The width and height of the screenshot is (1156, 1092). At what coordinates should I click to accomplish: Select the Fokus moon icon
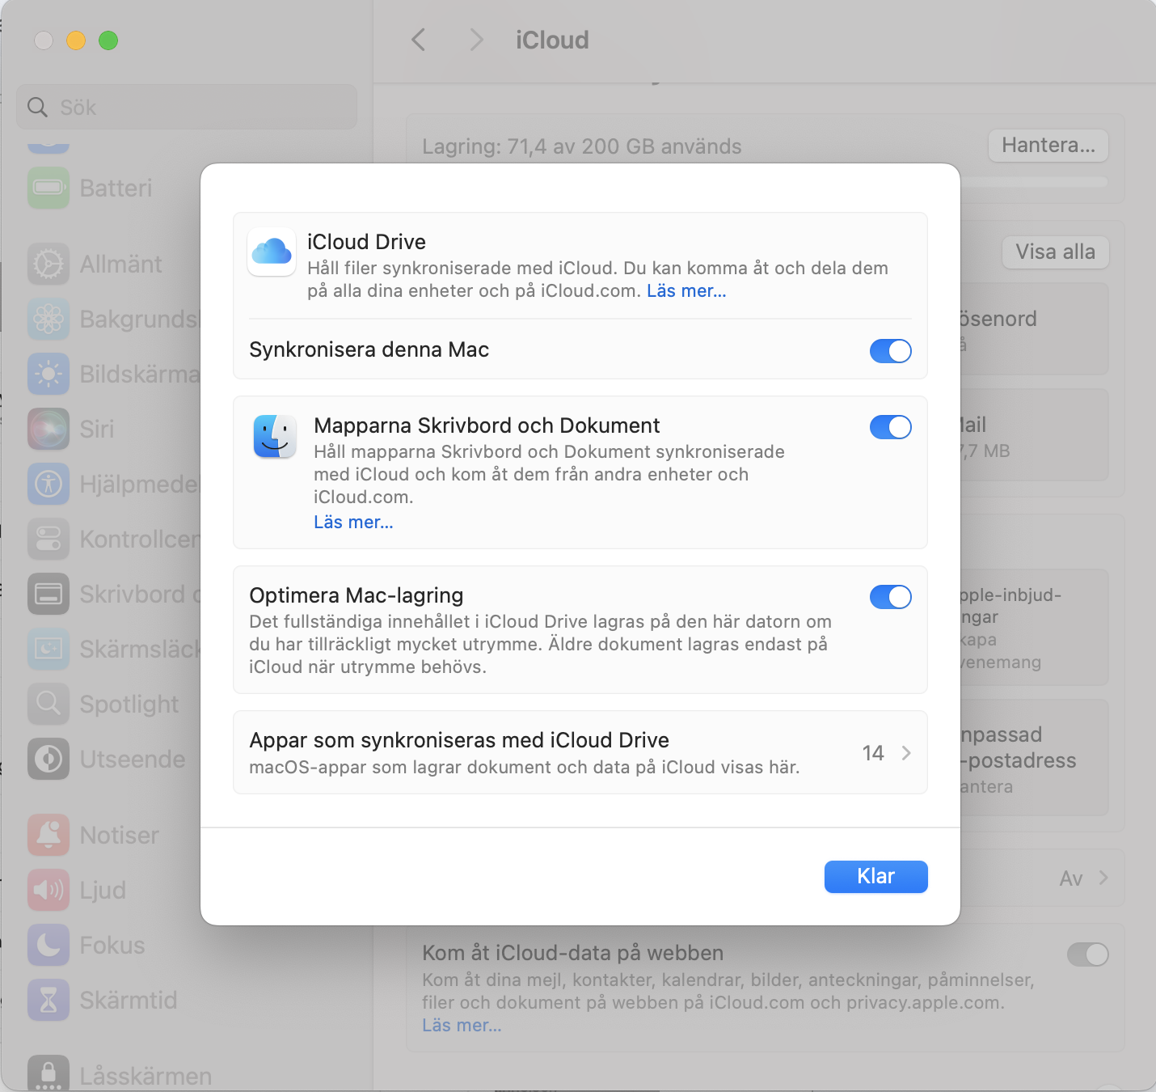tap(49, 945)
